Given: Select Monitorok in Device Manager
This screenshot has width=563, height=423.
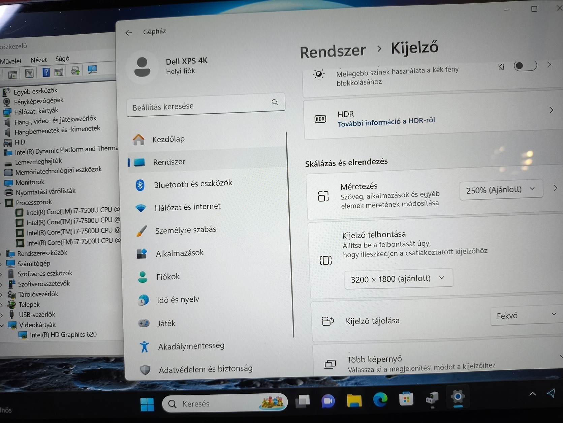Looking at the screenshot, I should pos(30,182).
